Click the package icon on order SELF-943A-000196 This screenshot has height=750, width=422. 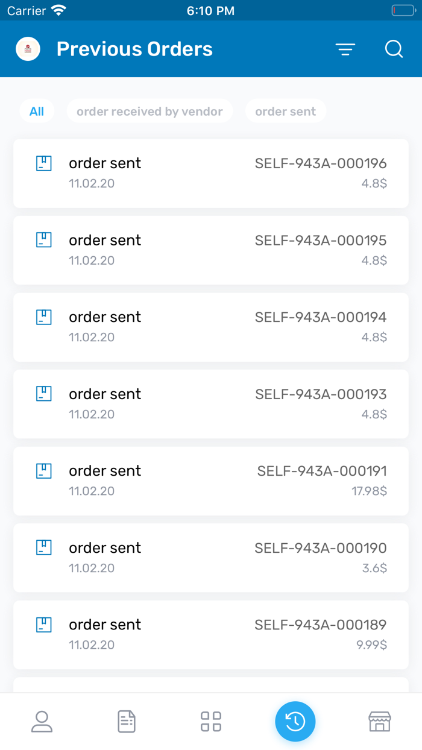tap(43, 163)
